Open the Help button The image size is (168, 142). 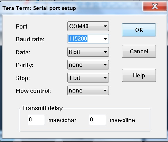[x=139, y=75]
